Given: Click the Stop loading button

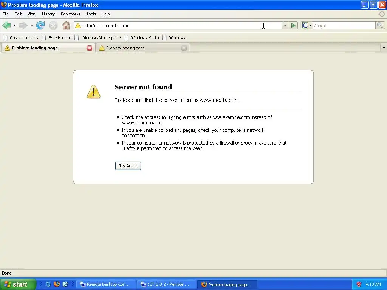Looking at the screenshot, I should coord(53,25).
